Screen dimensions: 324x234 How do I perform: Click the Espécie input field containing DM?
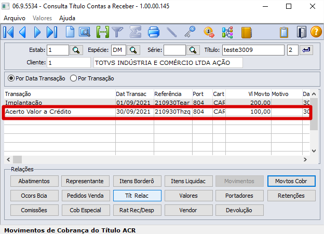118,50
